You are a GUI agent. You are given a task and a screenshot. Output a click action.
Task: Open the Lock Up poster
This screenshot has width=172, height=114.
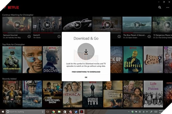(116, 60)
